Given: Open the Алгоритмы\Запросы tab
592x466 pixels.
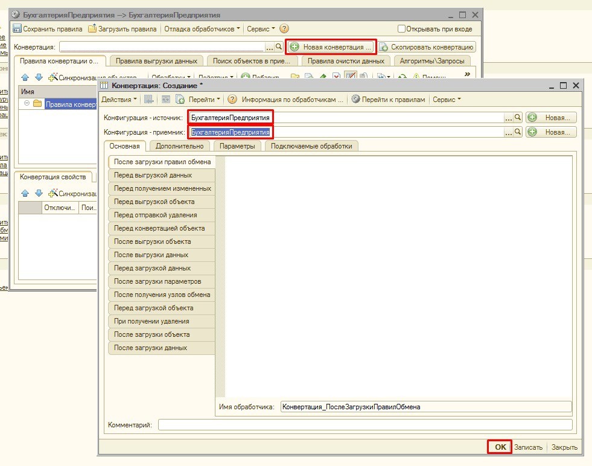Looking at the screenshot, I should 432,61.
